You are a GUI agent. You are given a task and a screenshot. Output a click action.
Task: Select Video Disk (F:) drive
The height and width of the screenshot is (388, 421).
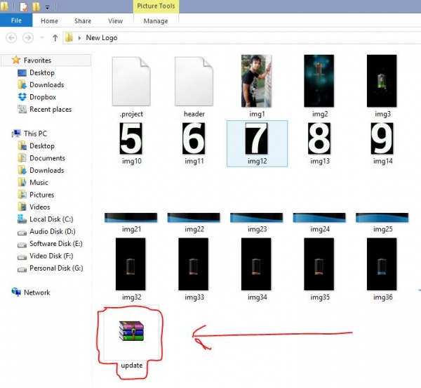[x=51, y=256]
